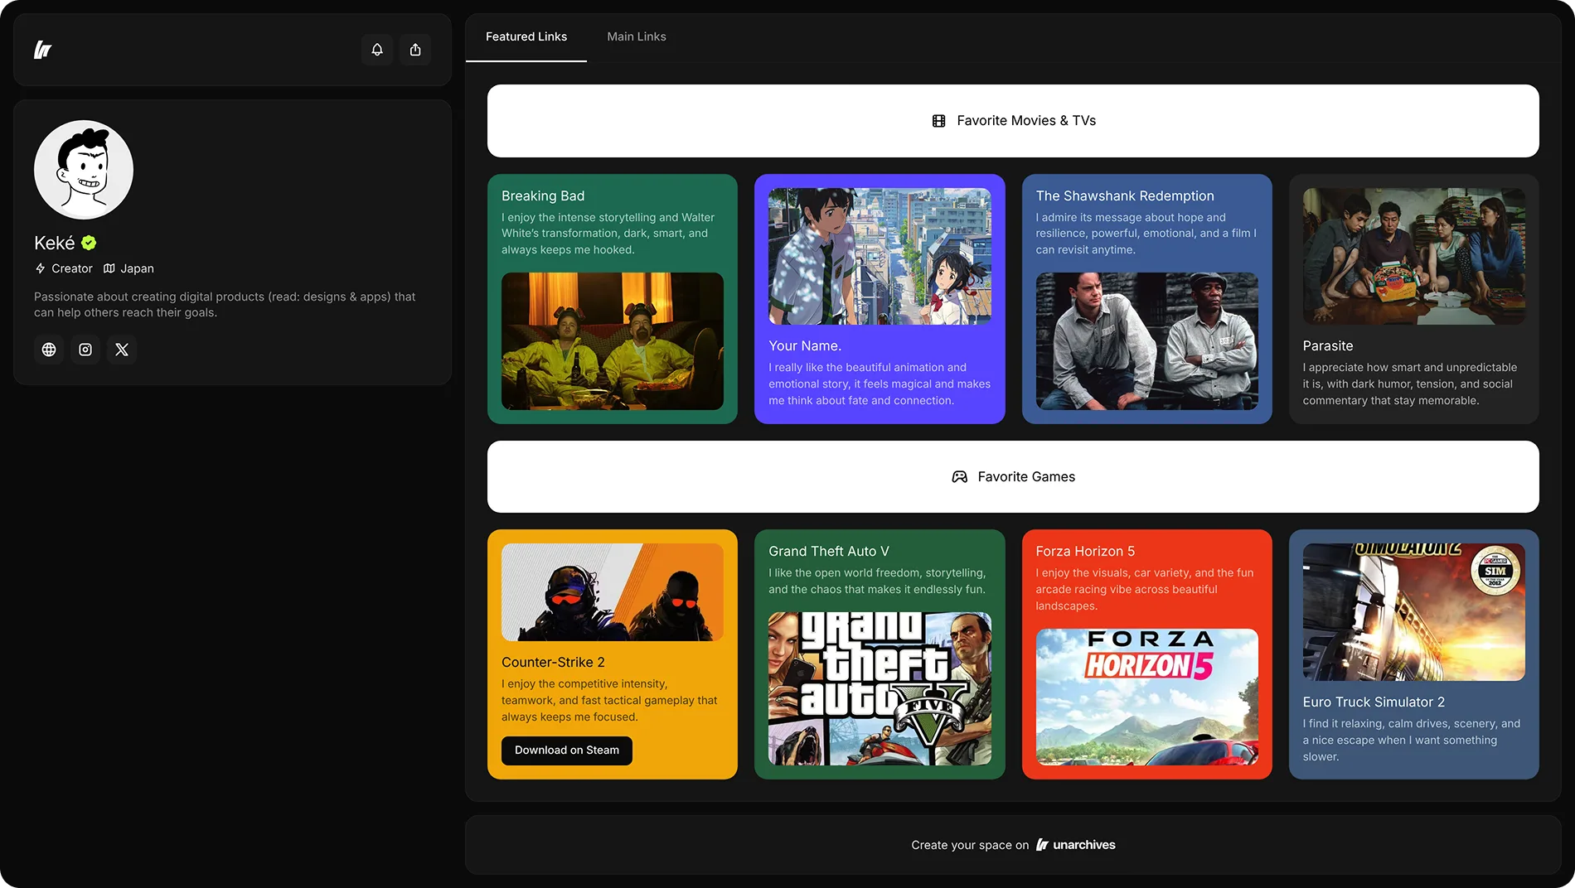Click the Euro Truck Simulator 2 description text

1412,741
